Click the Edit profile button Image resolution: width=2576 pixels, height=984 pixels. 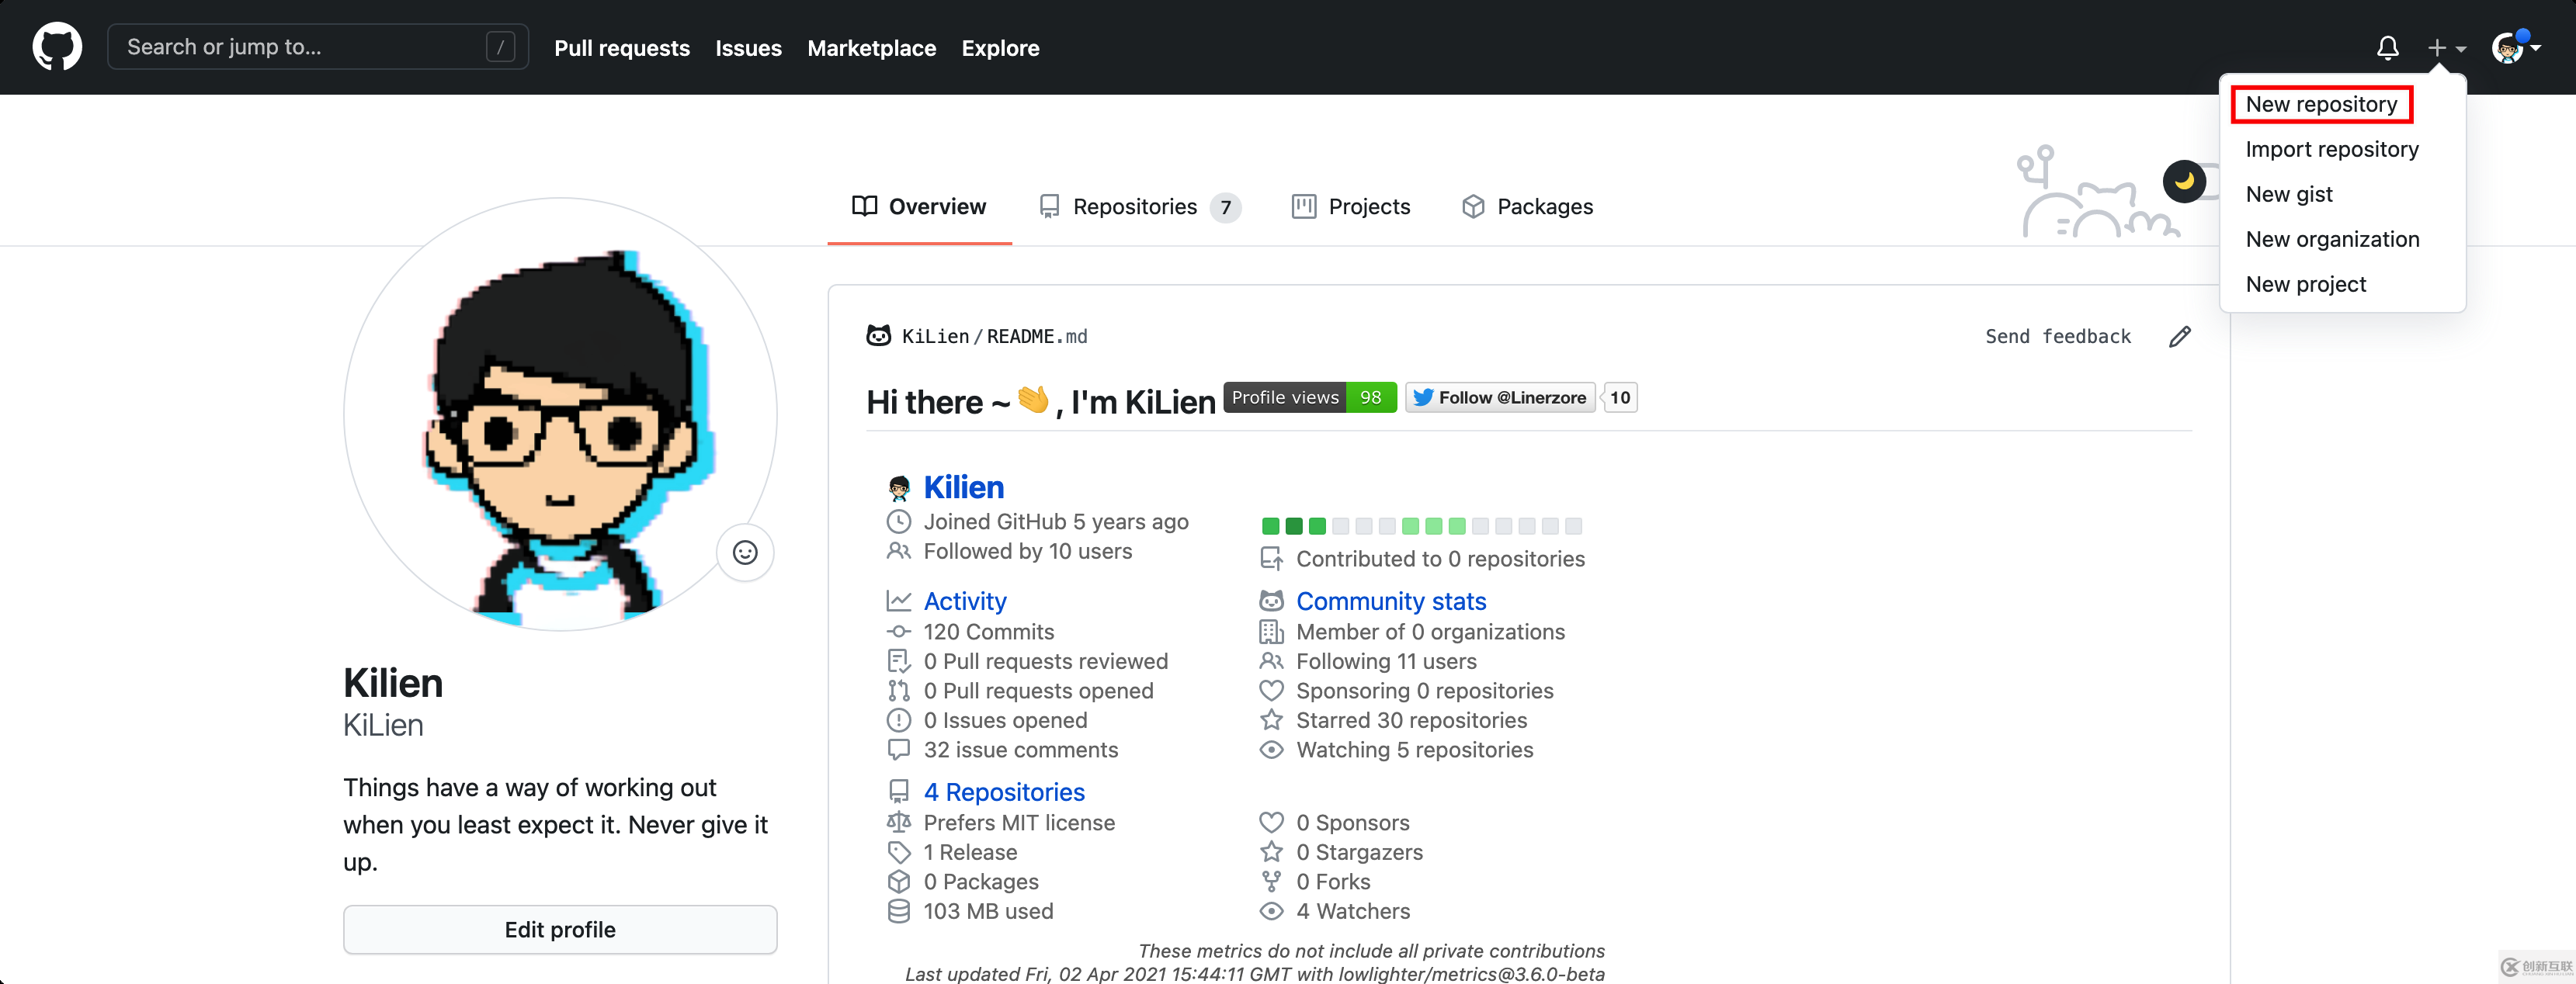coord(561,928)
